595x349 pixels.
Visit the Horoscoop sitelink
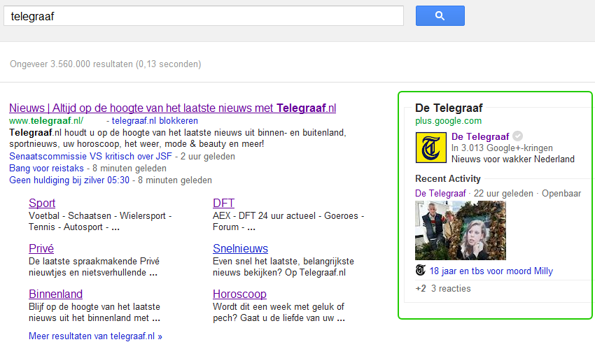click(x=239, y=294)
